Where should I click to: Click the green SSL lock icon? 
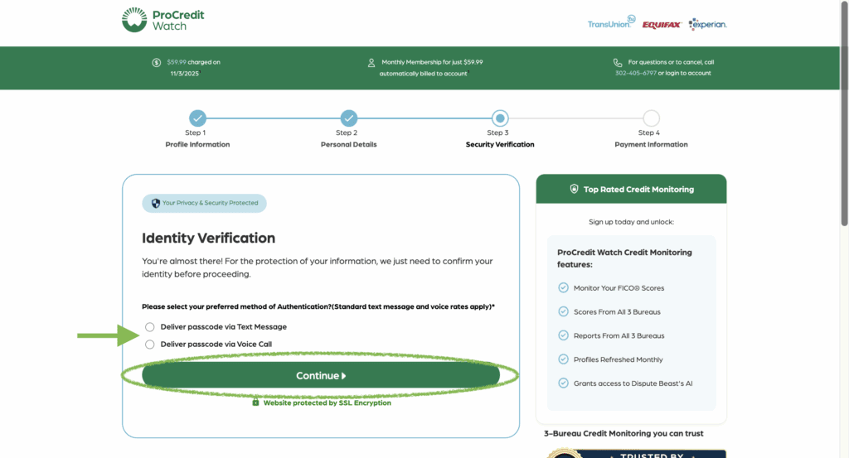pyautogui.click(x=255, y=403)
